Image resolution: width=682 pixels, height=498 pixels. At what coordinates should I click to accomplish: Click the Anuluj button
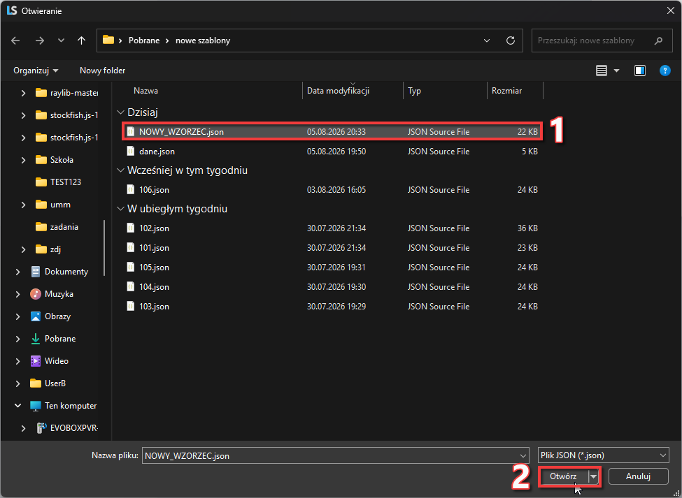pyautogui.click(x=638, y=476)
